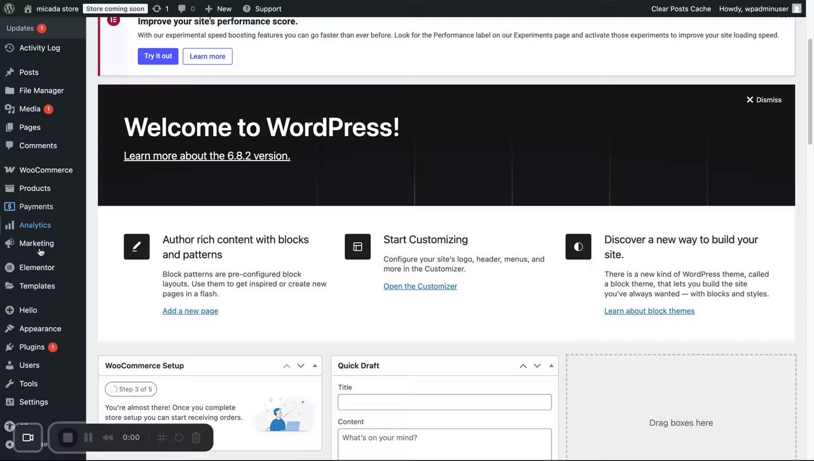Click the Try it out button
The height and width of the screenshot is (461, 814).
[x=158, y=56]
